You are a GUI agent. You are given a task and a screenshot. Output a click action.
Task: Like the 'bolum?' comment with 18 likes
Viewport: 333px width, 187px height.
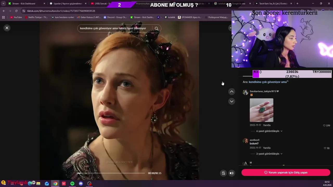tap(326, 148)
